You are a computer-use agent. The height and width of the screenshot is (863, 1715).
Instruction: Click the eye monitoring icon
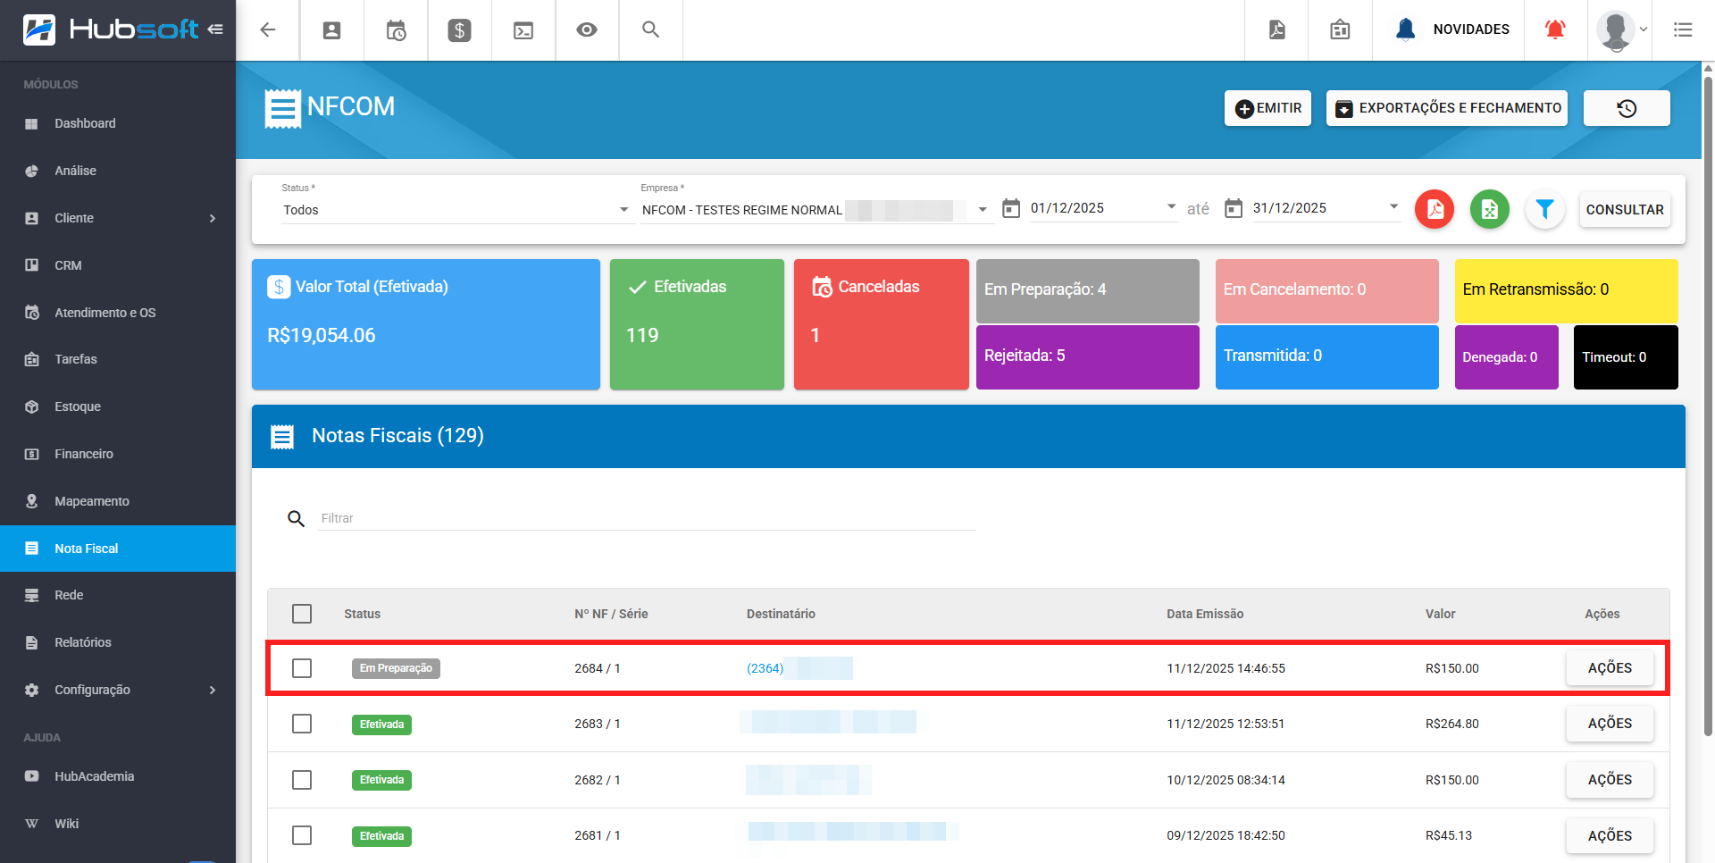[587, 29]
